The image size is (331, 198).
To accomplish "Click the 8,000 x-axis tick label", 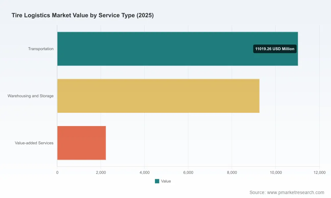I will 232,173.
